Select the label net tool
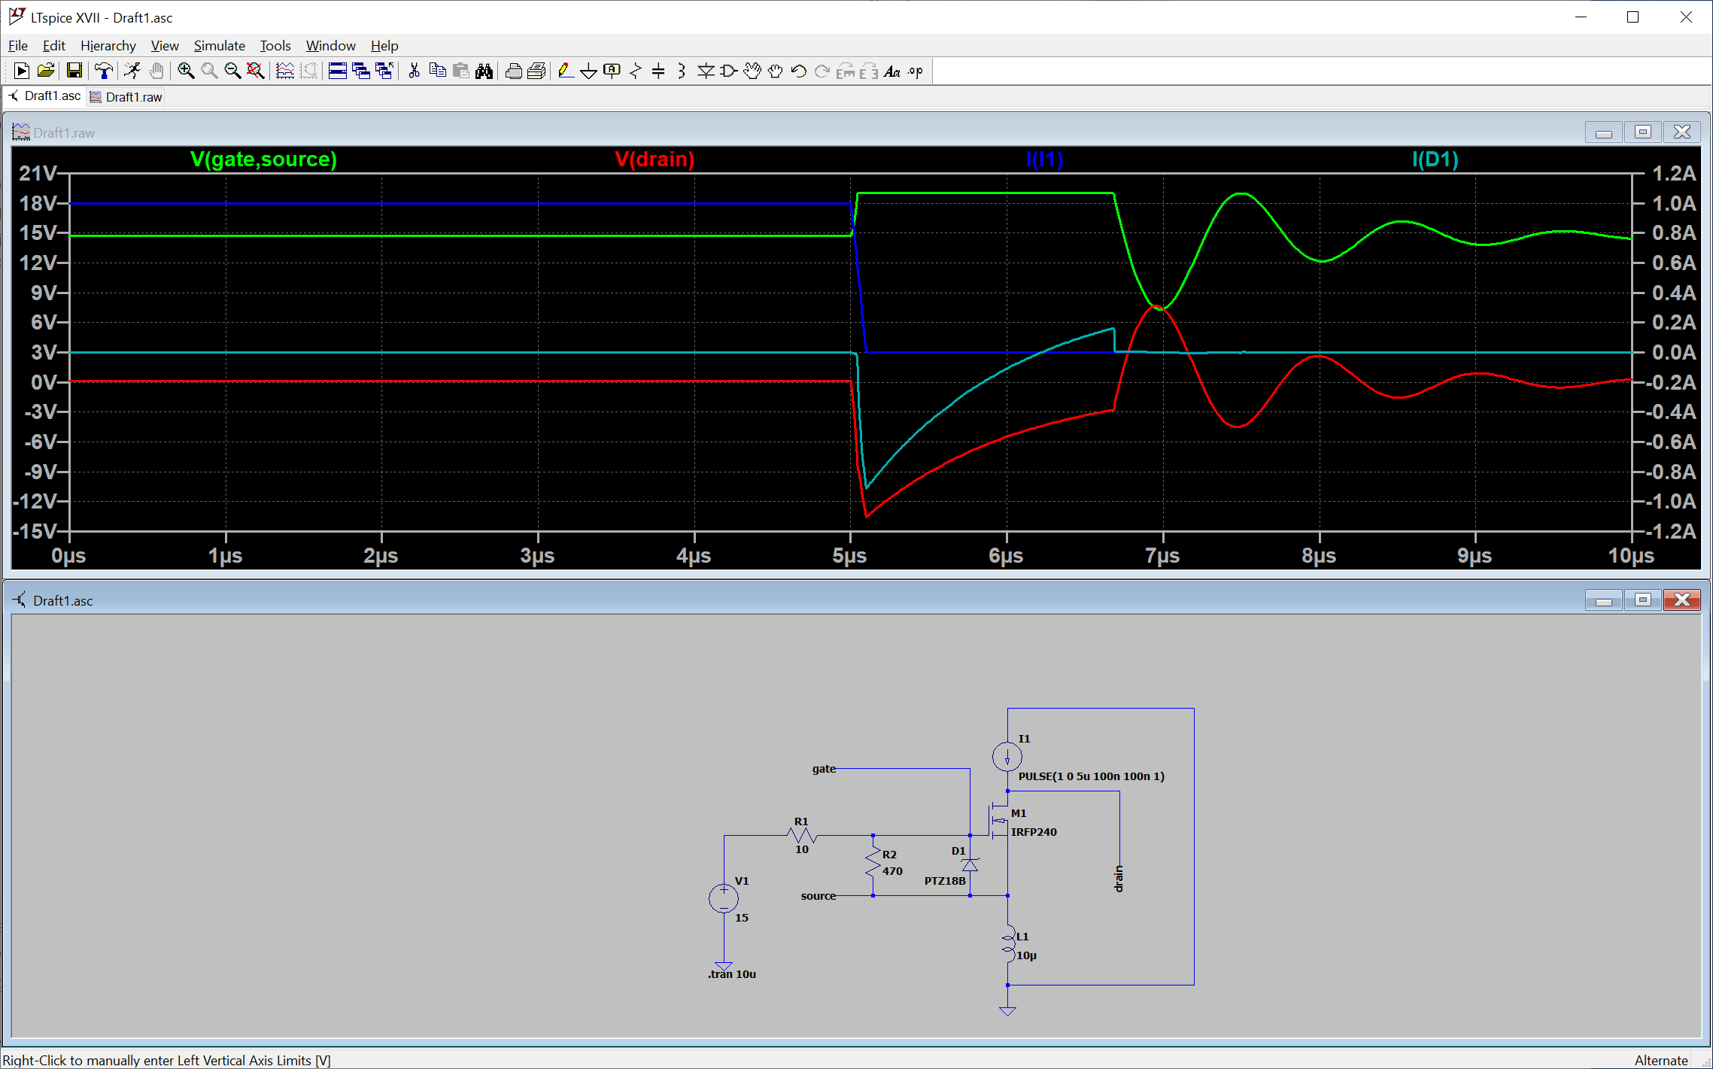This screenshot has width=1713, height=1069. click(612, 71)
